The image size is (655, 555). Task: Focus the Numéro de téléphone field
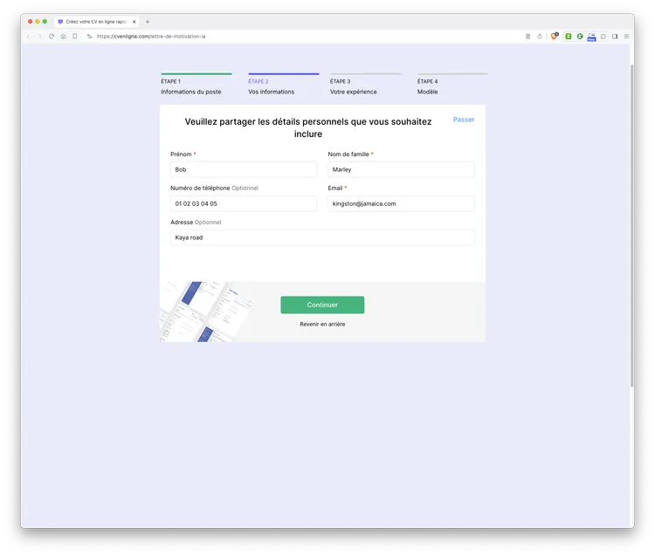[244, 203]
